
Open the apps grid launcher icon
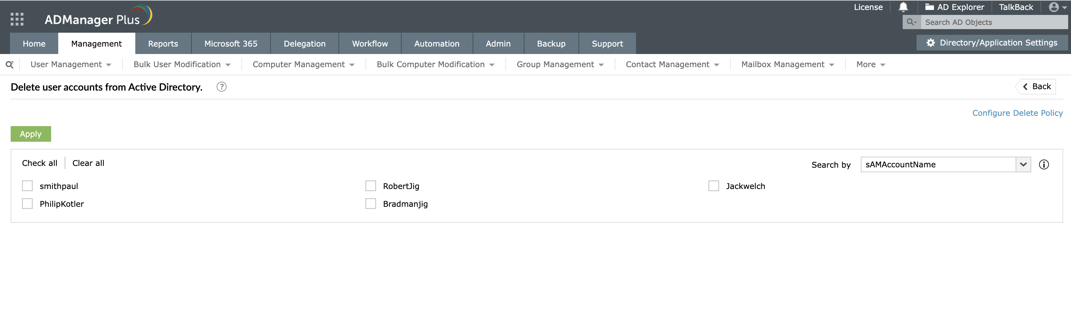[x=17, y=19]
